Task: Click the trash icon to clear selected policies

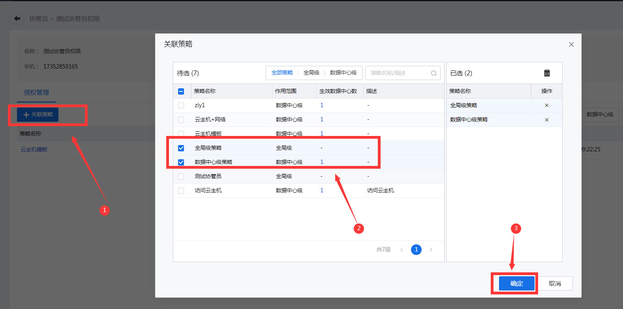Action: (547, 73)
